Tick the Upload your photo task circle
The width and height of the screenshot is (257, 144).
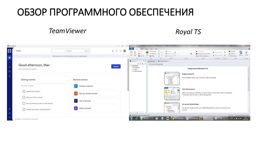[24, 91]
